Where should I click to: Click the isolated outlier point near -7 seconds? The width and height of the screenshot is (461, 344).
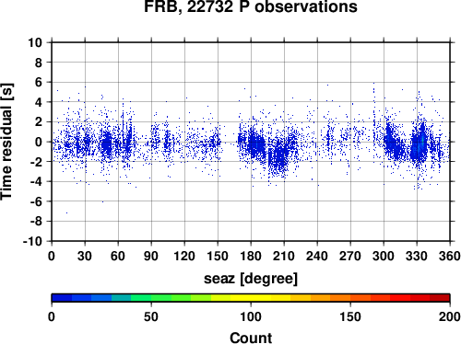(66, 212)
